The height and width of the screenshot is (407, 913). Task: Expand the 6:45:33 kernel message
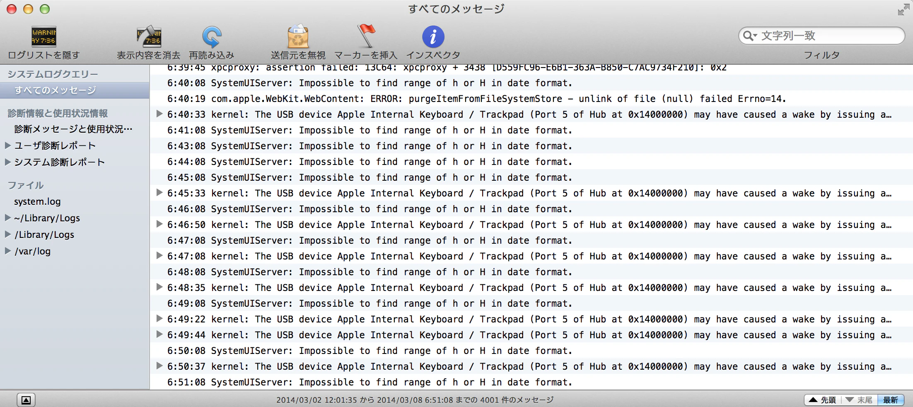[x=159, y=193]
